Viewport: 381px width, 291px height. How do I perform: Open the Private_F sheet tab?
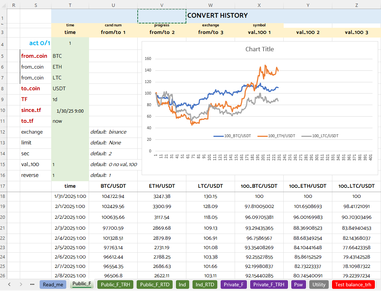tap(234, 285)
